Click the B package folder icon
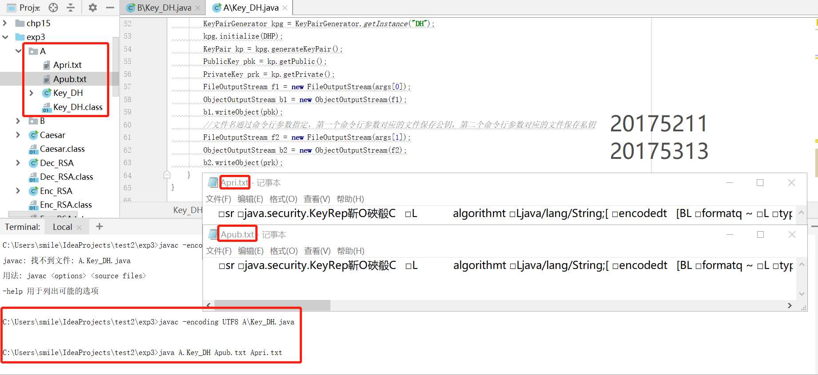The image size is (818, 375). pos(33,121)
